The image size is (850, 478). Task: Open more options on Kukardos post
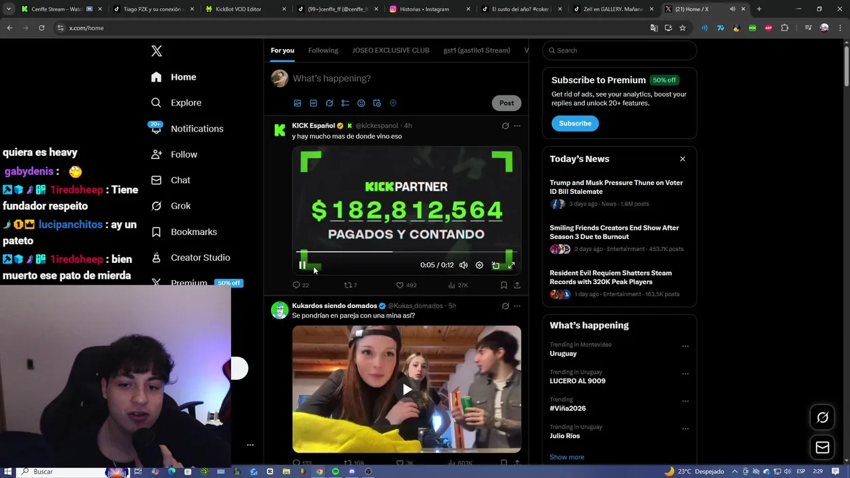[517, 306]
